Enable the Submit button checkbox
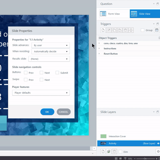Screen dimensions: 160x160 57,73
